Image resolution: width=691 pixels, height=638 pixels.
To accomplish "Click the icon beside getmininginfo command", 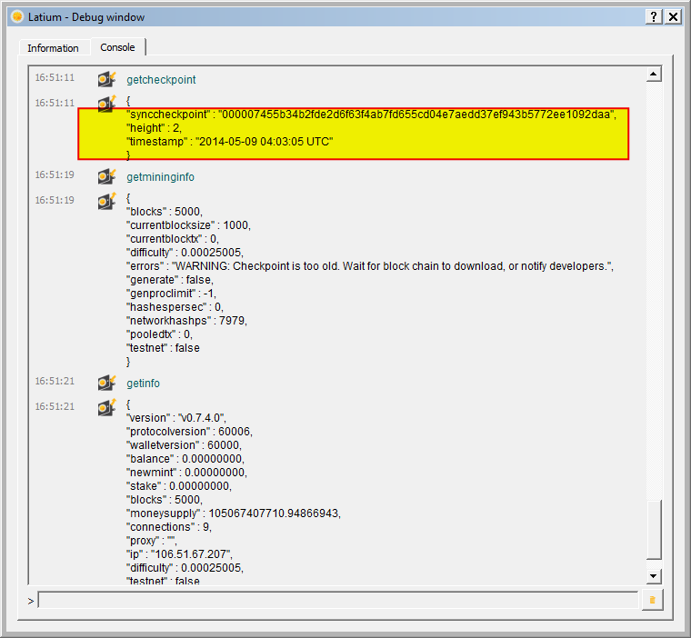I will pyautogui.click(x=106, y=176).
